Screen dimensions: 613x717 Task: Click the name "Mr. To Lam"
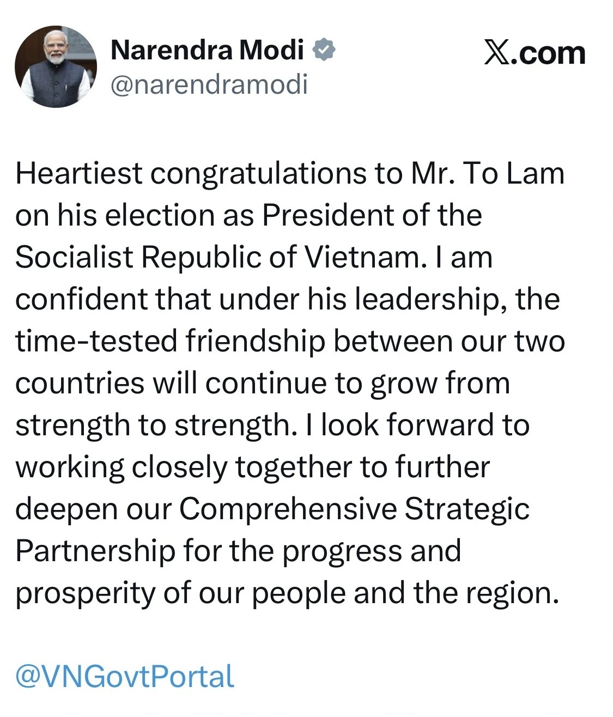485,174
